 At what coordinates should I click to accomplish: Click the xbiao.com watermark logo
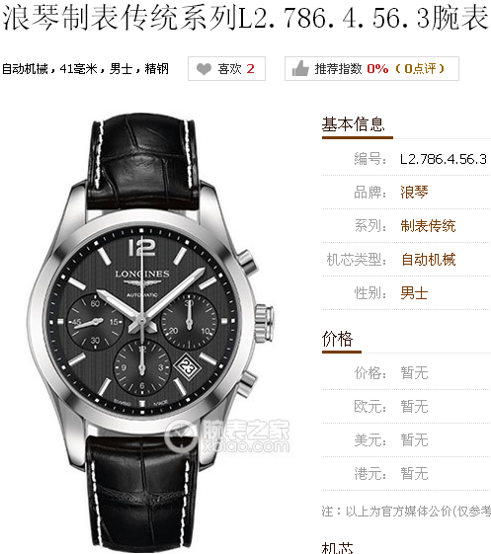[227, 436]
